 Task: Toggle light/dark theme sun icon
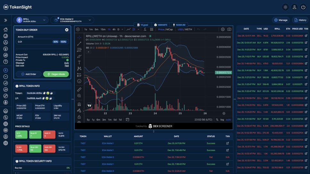pyautogui.click(x=285, y=7)
